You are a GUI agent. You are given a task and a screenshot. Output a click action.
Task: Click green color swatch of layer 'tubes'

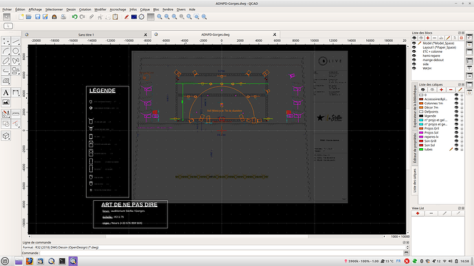coord(421,149)
